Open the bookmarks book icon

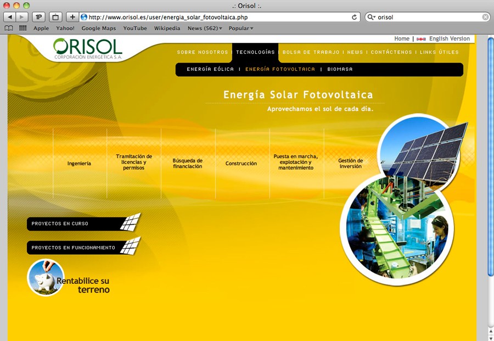pyautogui.click(x=9, y=28)
